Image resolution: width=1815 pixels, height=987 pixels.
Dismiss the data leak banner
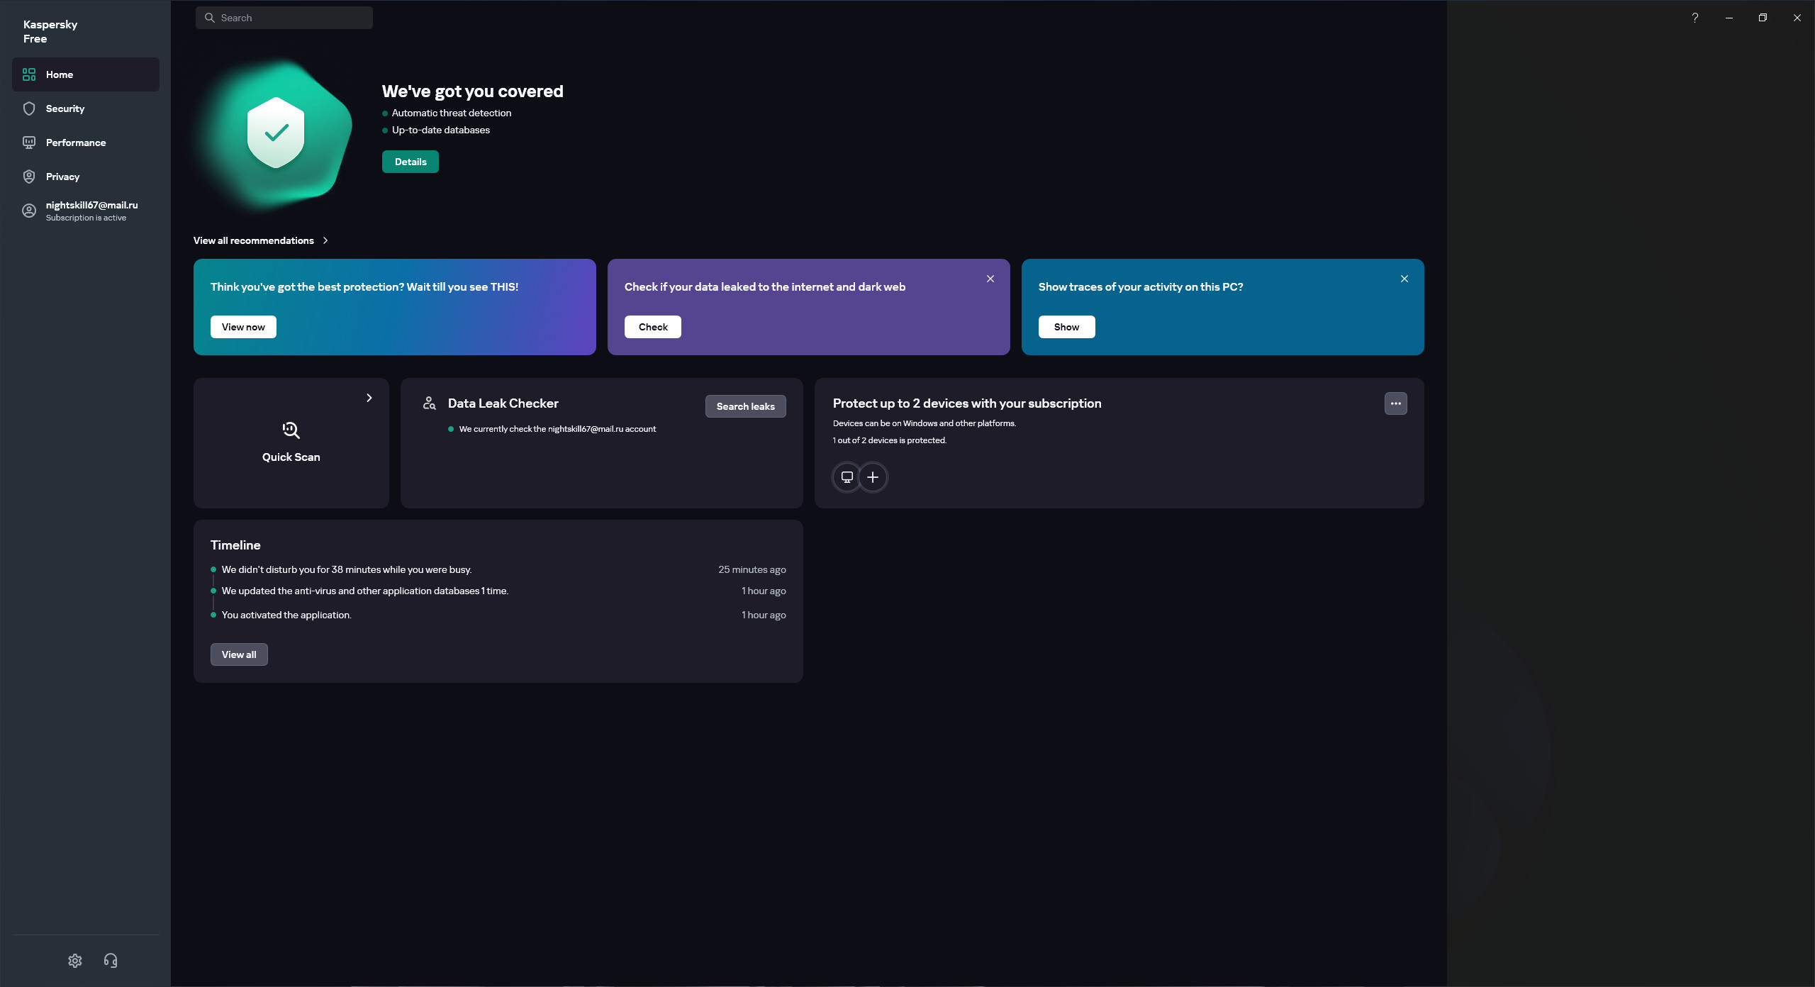pos(990,279)
